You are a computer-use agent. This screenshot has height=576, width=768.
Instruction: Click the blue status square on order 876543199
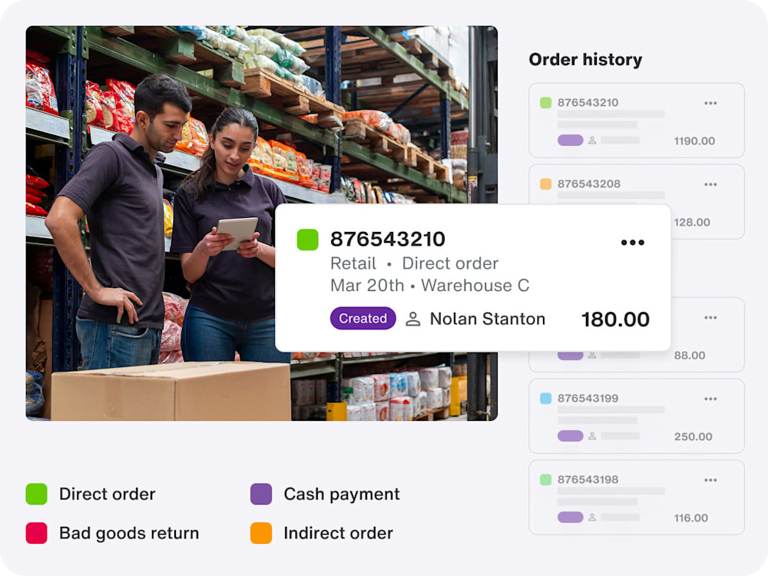[548, 398]
